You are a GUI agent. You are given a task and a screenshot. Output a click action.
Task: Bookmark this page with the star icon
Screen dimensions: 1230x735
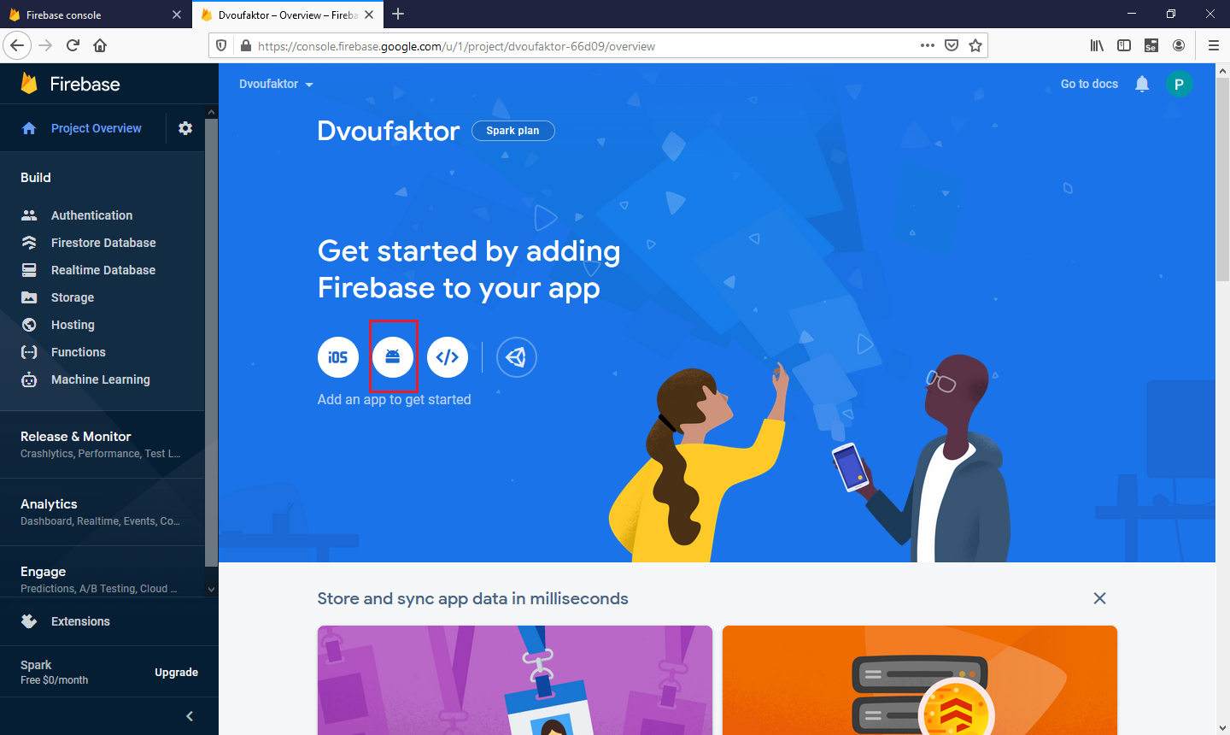point(975,46)
